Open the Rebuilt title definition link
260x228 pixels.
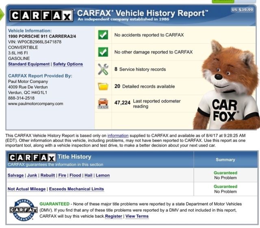click(x=48, y=175)
